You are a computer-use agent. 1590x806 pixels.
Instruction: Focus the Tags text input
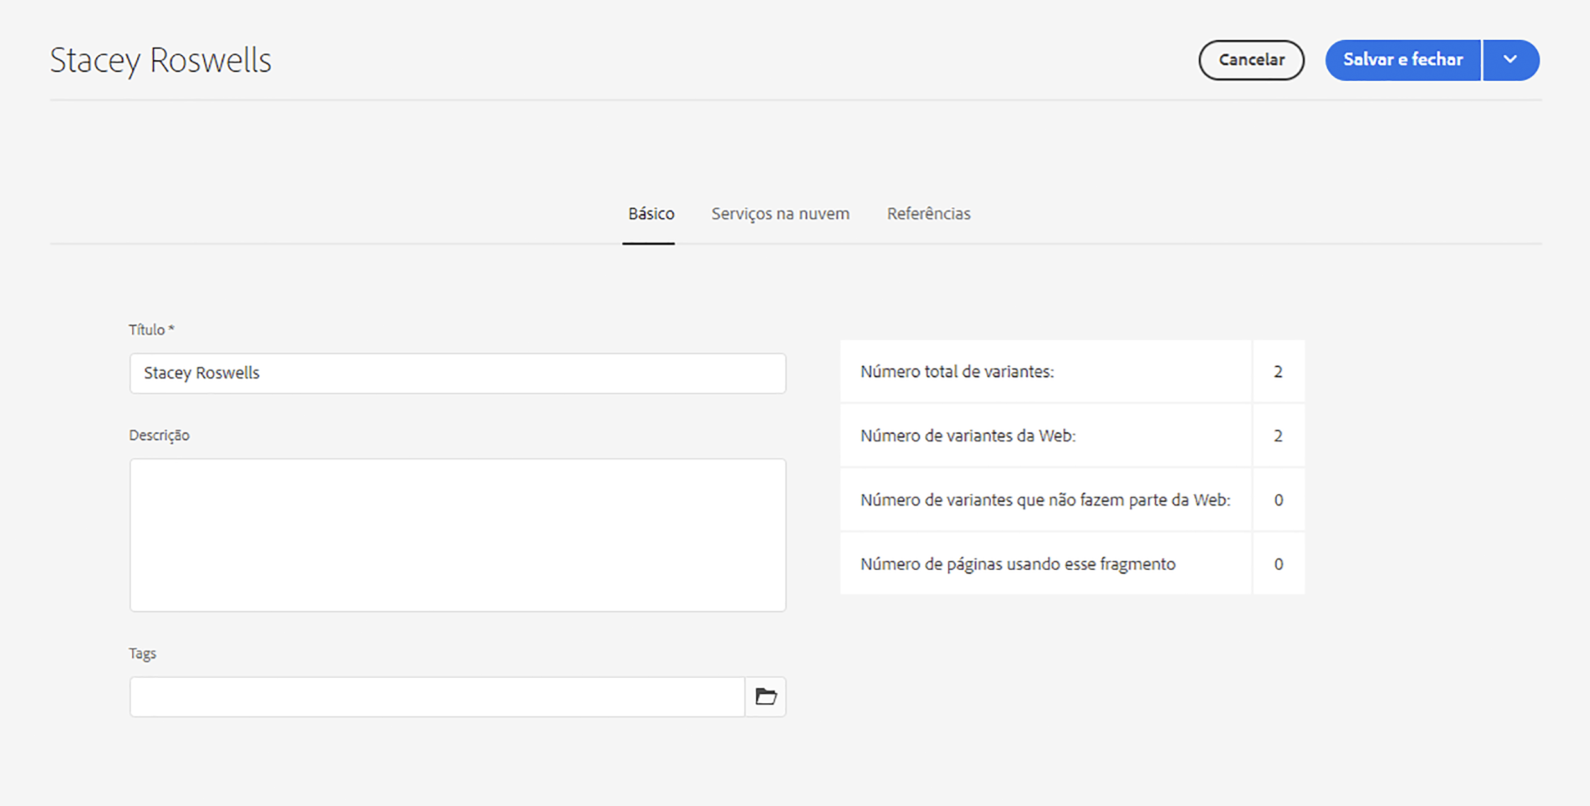coord(436,696)
